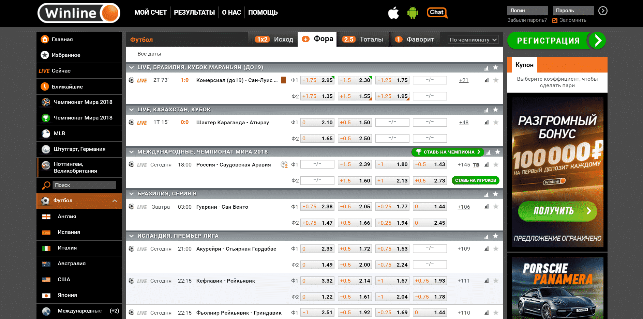Open the По чемпионату sorting dropdown

point(473,40)
